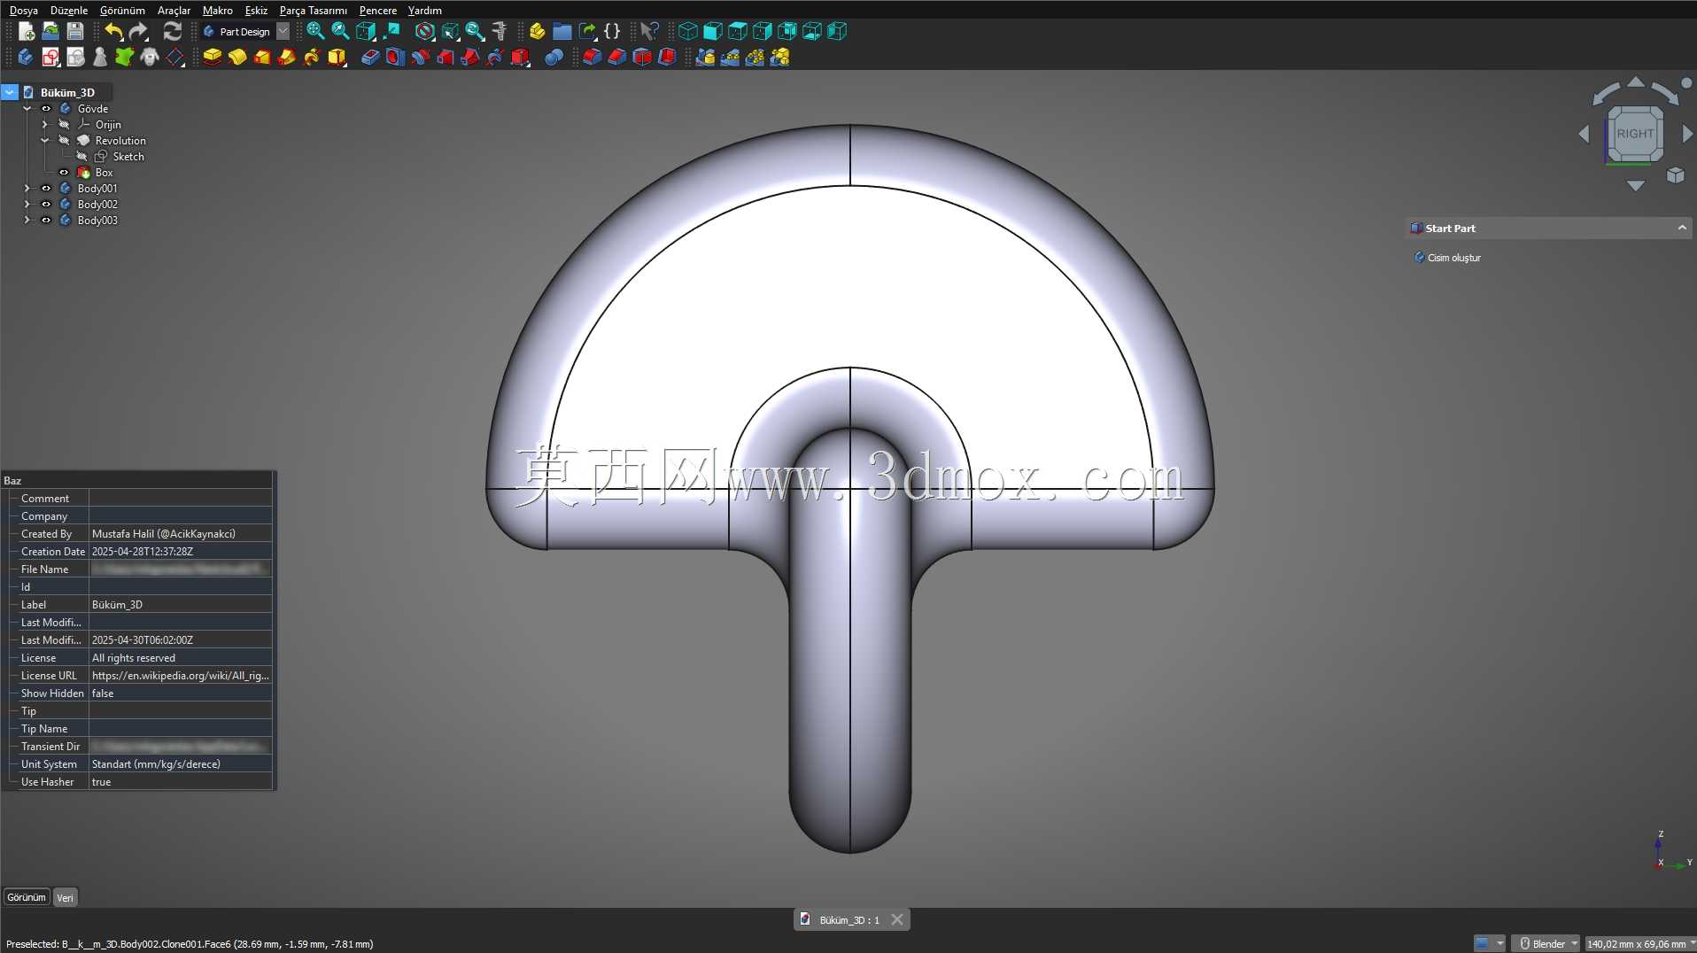Click the Fit all view icon
This screenshot has width=1697, height=953.
pyautogui.click(x=315, y=32)
